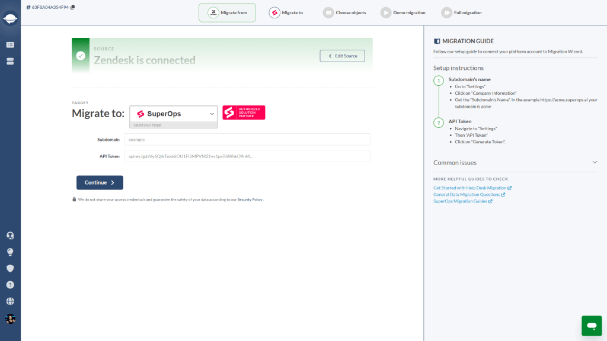Open the live chat widget
The height and width of the screenshot is (341, 607).
(x=592, y=326)
